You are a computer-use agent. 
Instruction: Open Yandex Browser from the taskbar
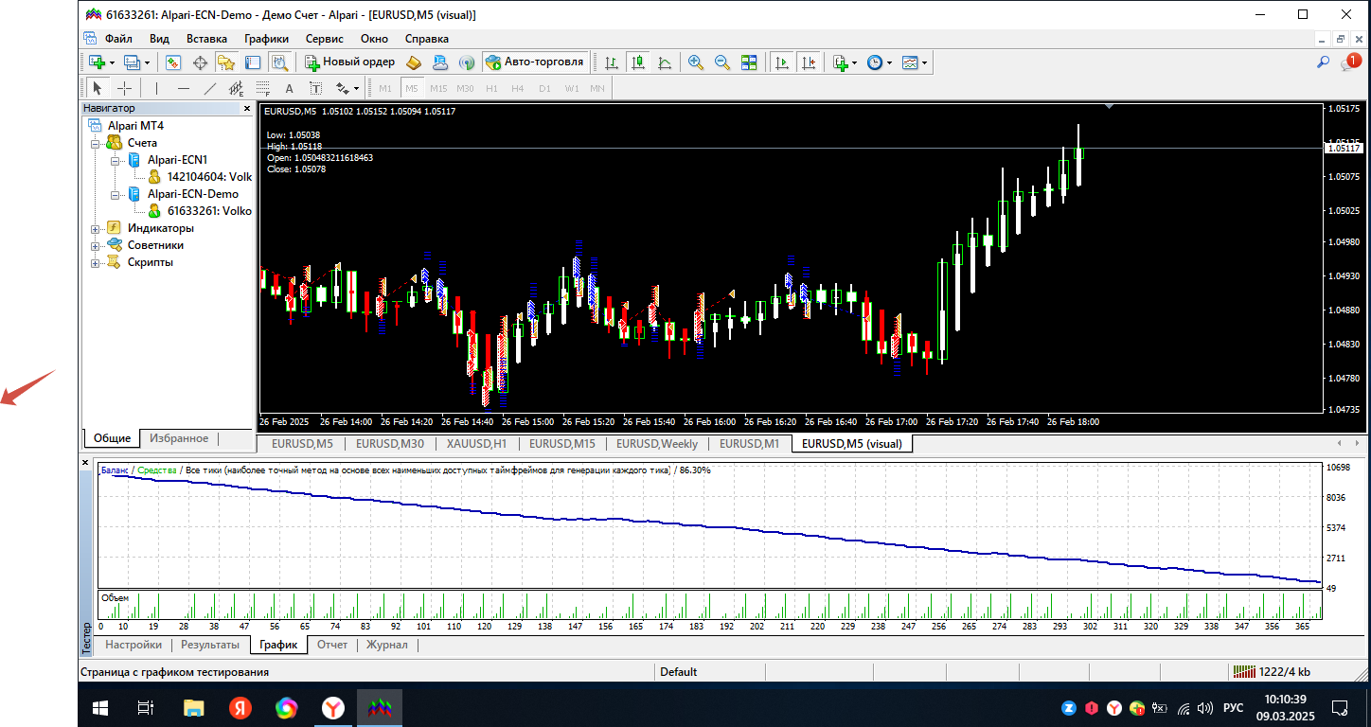pos(333,707)
